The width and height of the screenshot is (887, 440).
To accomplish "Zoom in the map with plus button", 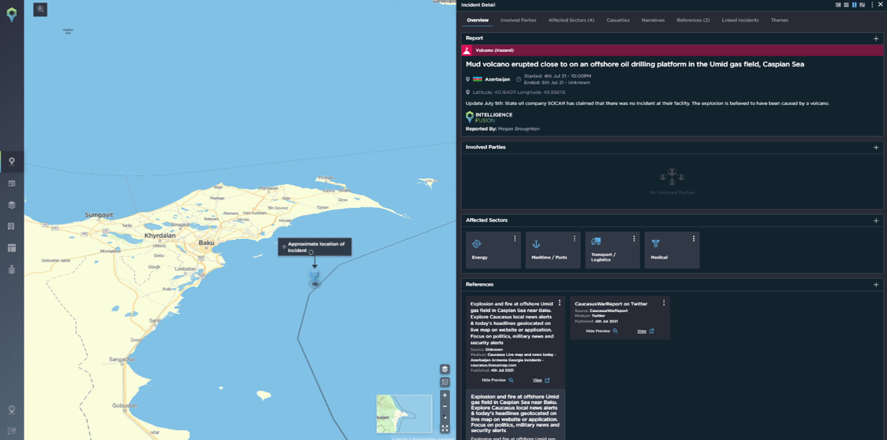I will [445, 395].
